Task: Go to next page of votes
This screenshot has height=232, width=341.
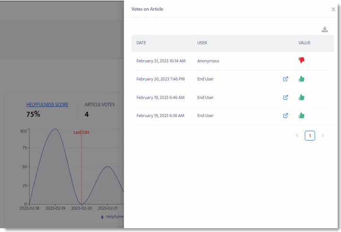Action: point(323,136)
